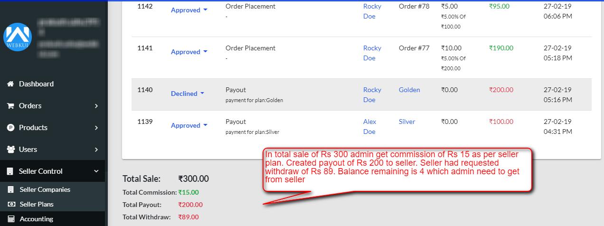Open Declined status dropdown for transaction 1140
The image size is (604, 226).
click(x=188, y=94)
